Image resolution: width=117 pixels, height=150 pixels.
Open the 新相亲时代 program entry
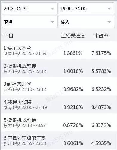coord(59,86)
